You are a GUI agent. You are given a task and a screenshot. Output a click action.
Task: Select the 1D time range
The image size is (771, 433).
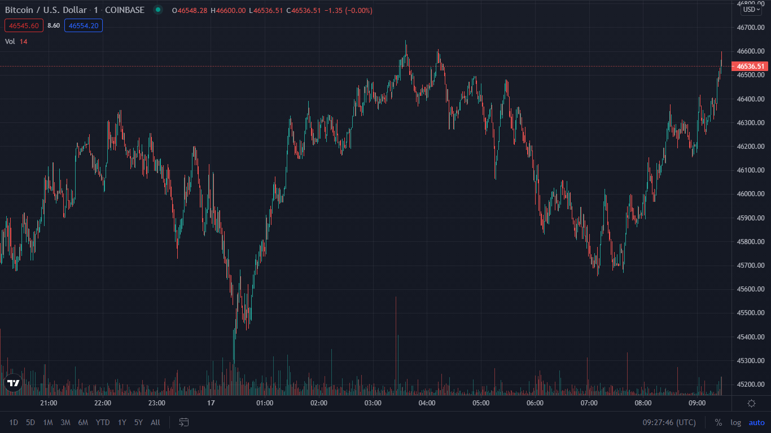tap(14, 422)
